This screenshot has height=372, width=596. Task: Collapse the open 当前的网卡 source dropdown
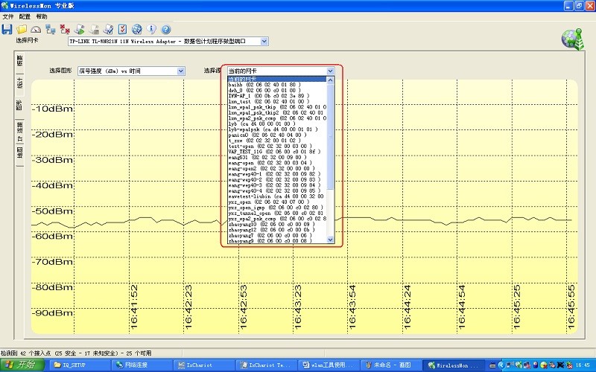(x=330, y=71)
